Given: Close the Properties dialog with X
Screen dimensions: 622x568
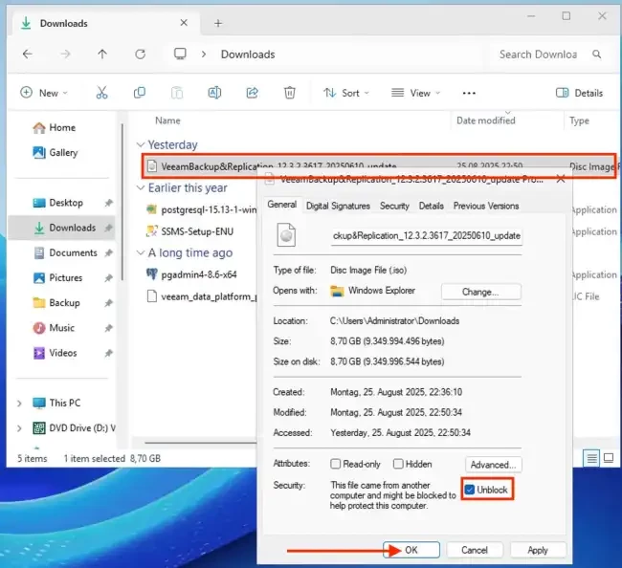Looking at the screenshot, I should (x=561, y=179).
